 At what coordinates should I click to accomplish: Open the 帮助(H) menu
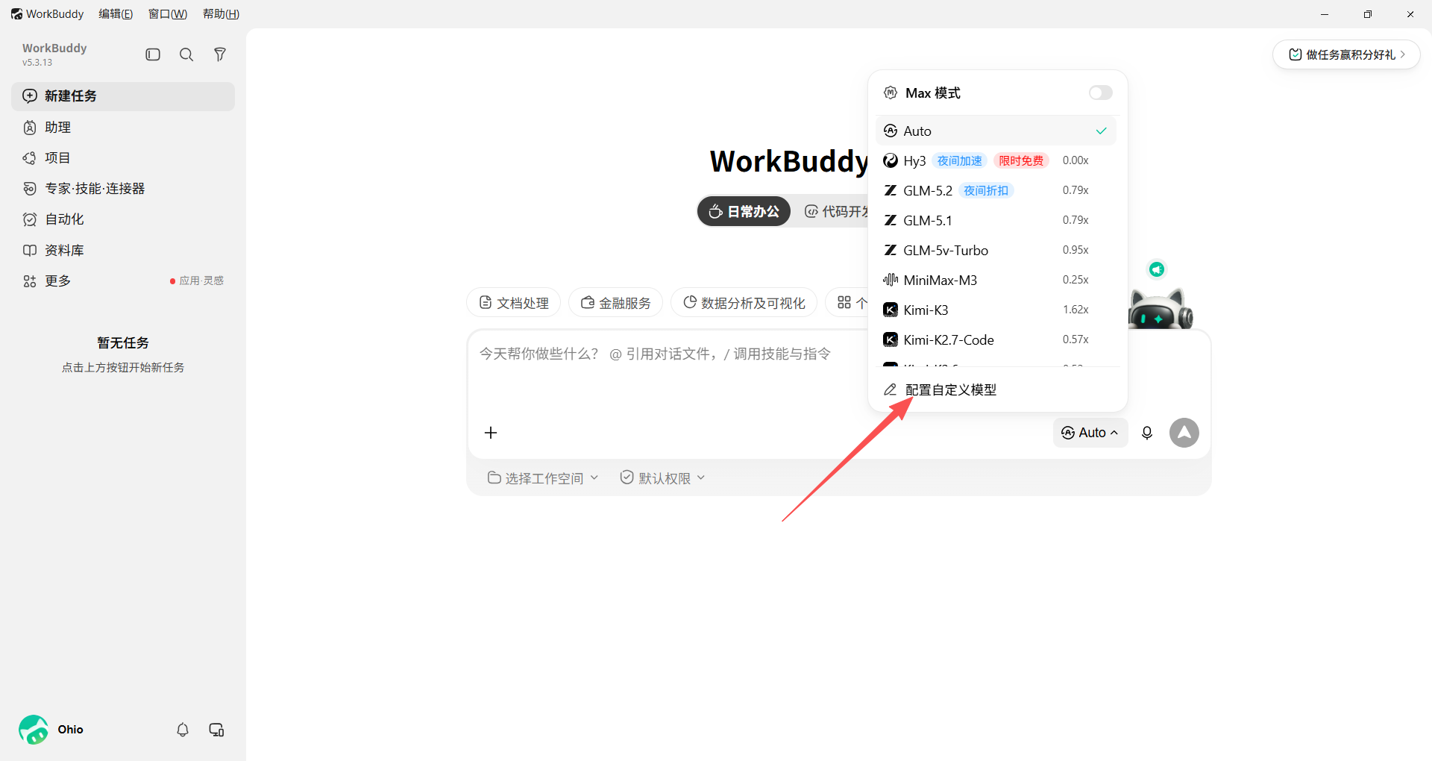tap(221, 14)
